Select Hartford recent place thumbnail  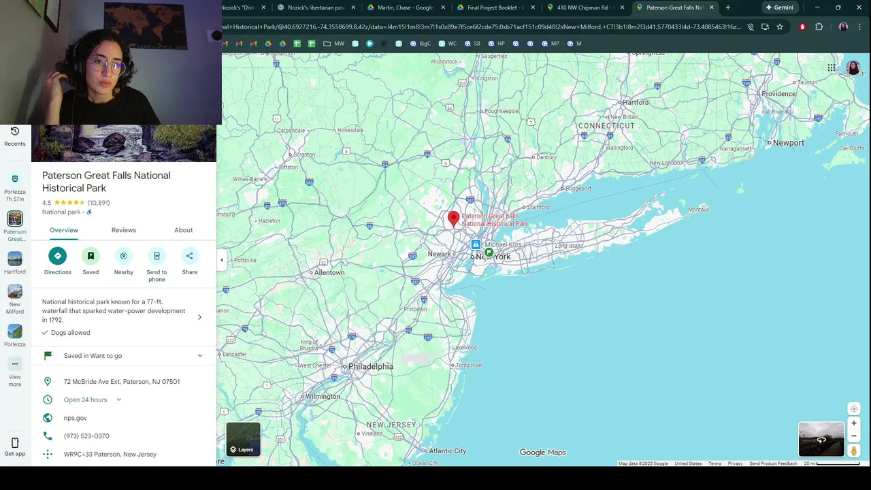point(15,259)
